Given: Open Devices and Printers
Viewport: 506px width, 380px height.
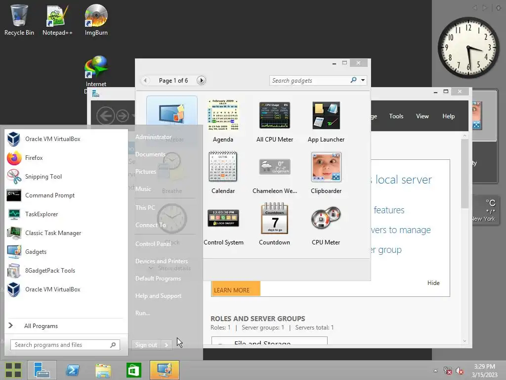Looking at the screenshot, I should (x=162, y=261).
